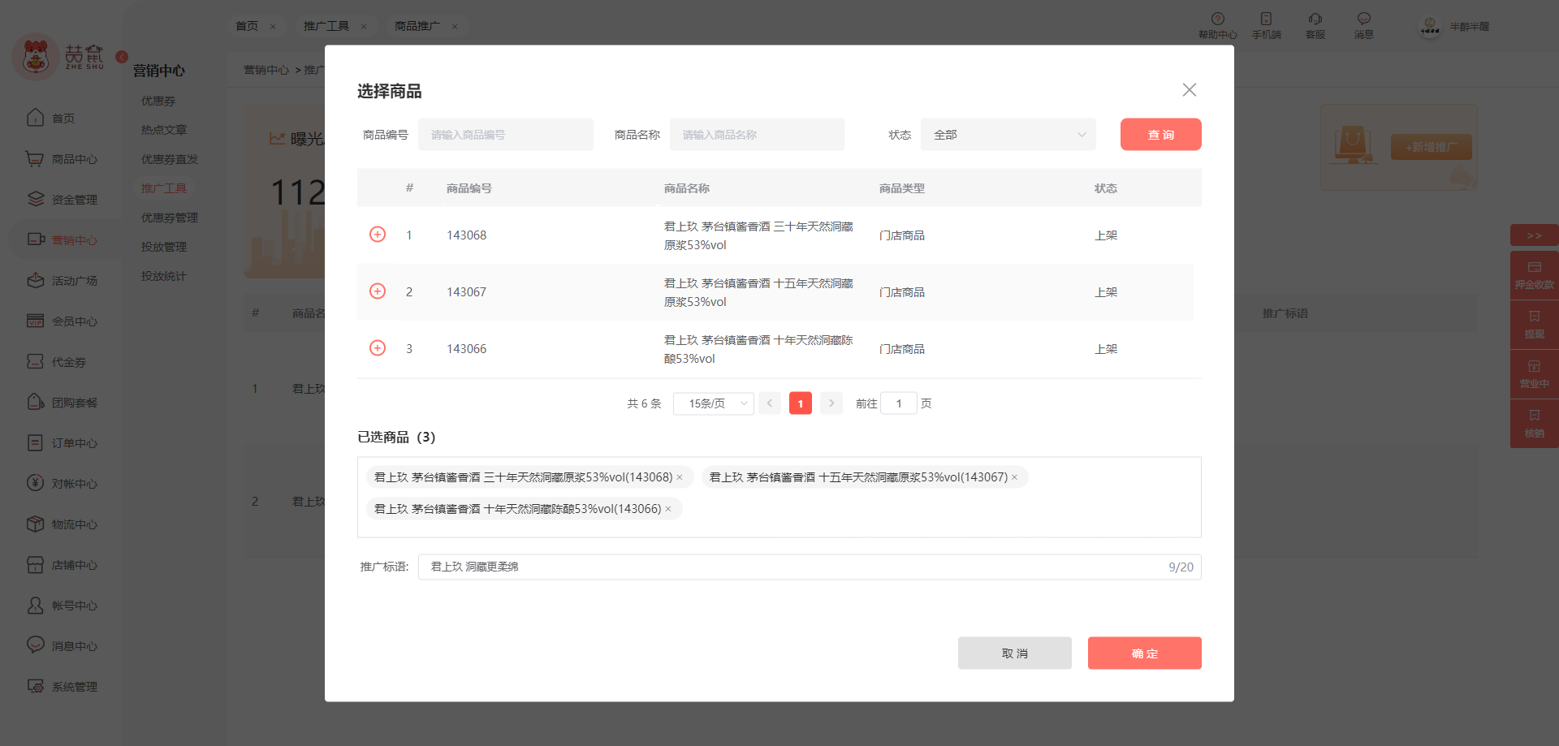Open 店铺中心 in left sidebar
The height and width of the screenshot is (746, 1559).
(62, 565)
